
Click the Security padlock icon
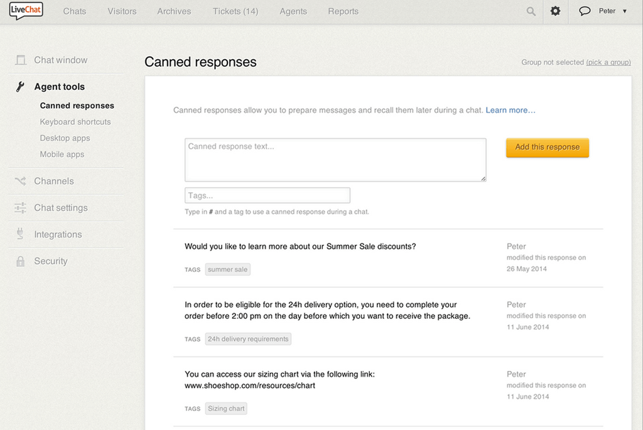(21, 261)
